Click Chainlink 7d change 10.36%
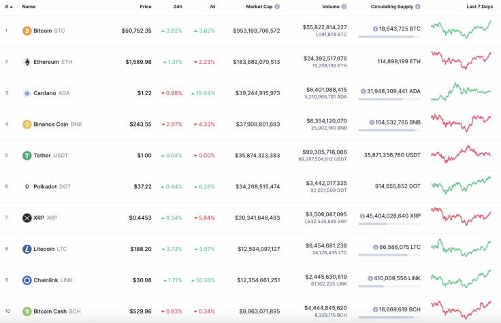The image size is (501, 323). (204, 280)
